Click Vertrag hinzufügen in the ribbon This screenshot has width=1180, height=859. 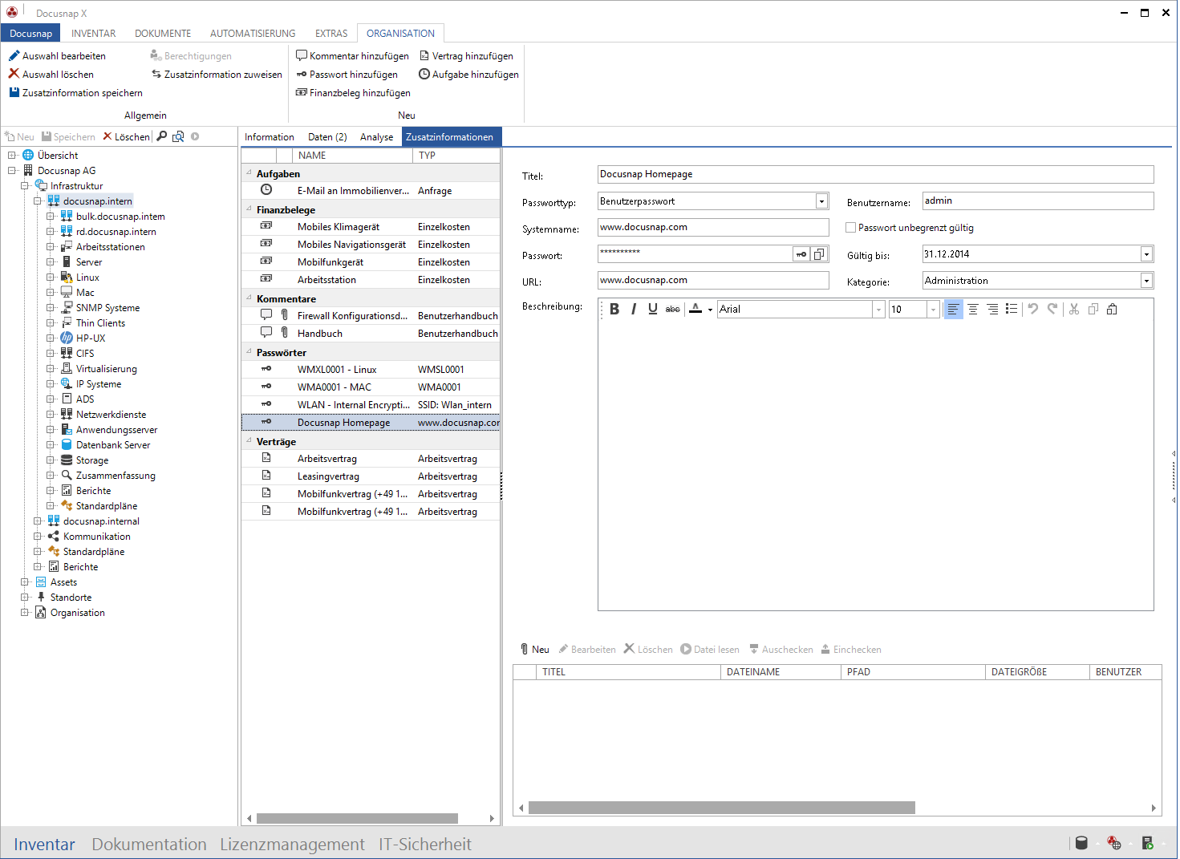(x=467, y=56)
